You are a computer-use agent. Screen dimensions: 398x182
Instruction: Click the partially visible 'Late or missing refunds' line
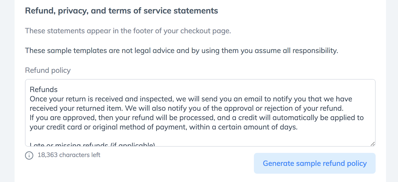(93, 144)
